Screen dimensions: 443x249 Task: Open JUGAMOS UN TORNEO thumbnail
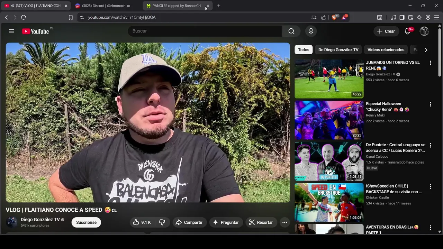pyautogui.click(x=329, y=79)
